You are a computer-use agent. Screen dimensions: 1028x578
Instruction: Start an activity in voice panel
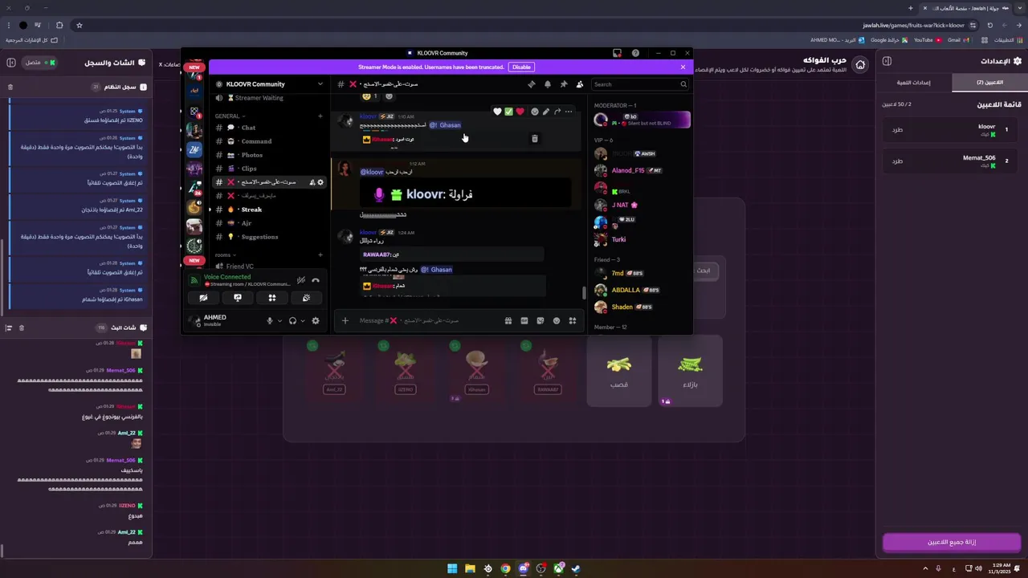(x=272, y=298)
